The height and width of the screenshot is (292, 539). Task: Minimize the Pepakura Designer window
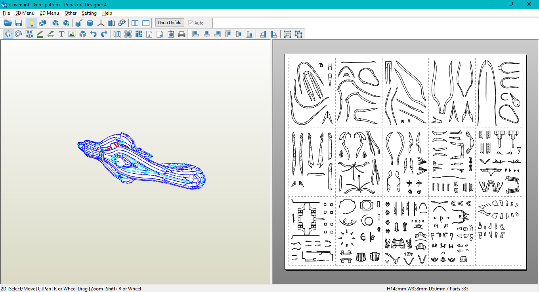pos(493,4)
